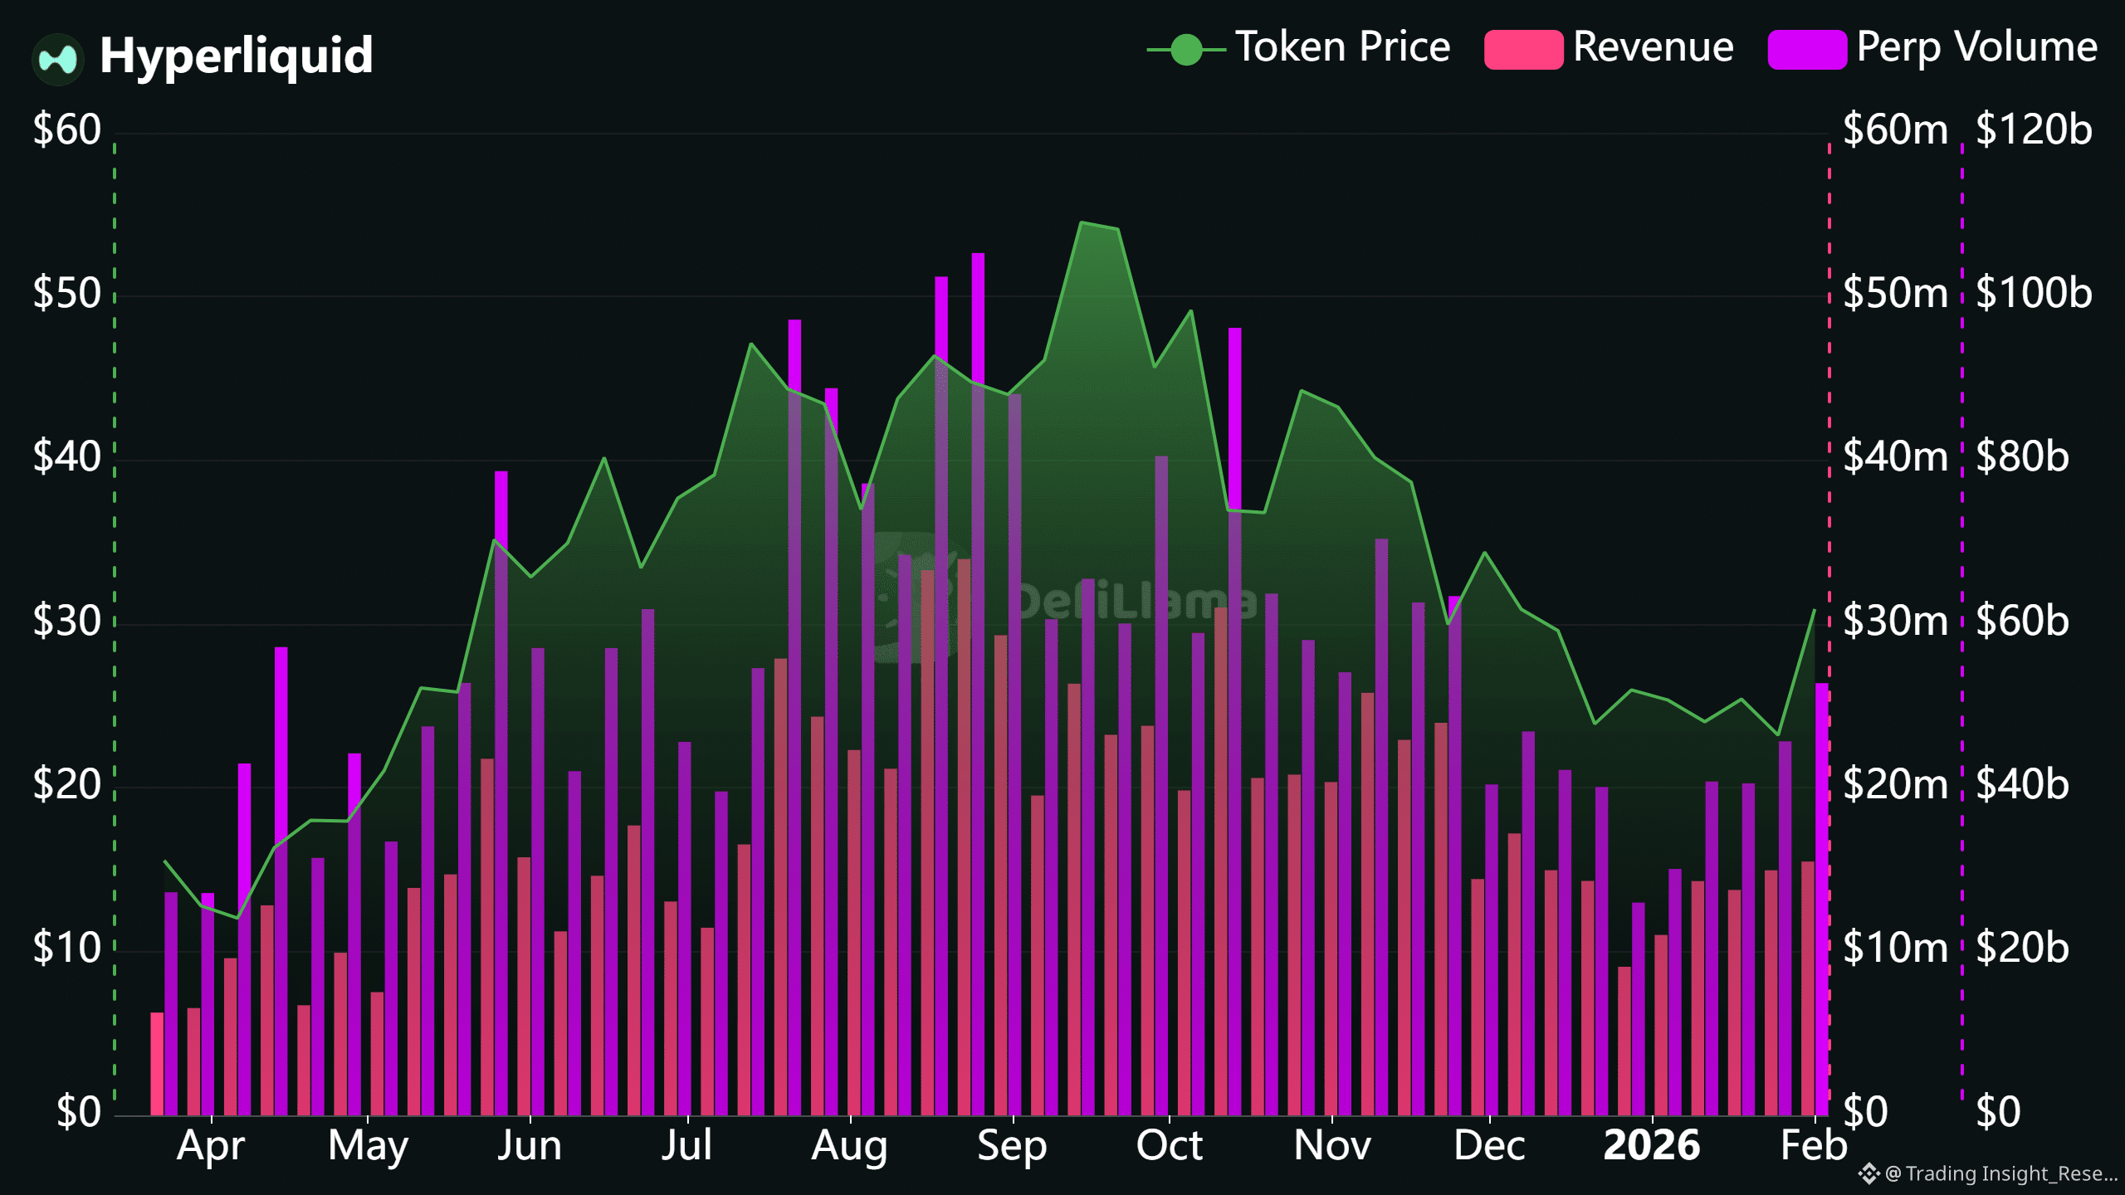Click the DefiLlama watermark logo

pyautogui.click(x=917, y=597)
